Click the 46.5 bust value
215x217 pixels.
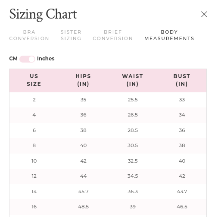click(182, 207)
